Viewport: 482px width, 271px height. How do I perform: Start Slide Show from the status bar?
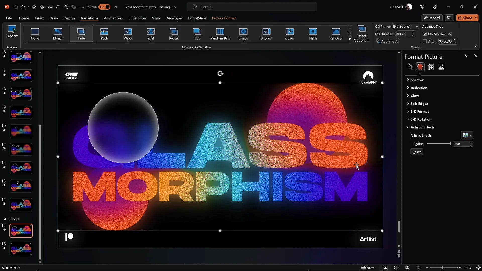tap(418, 268)
